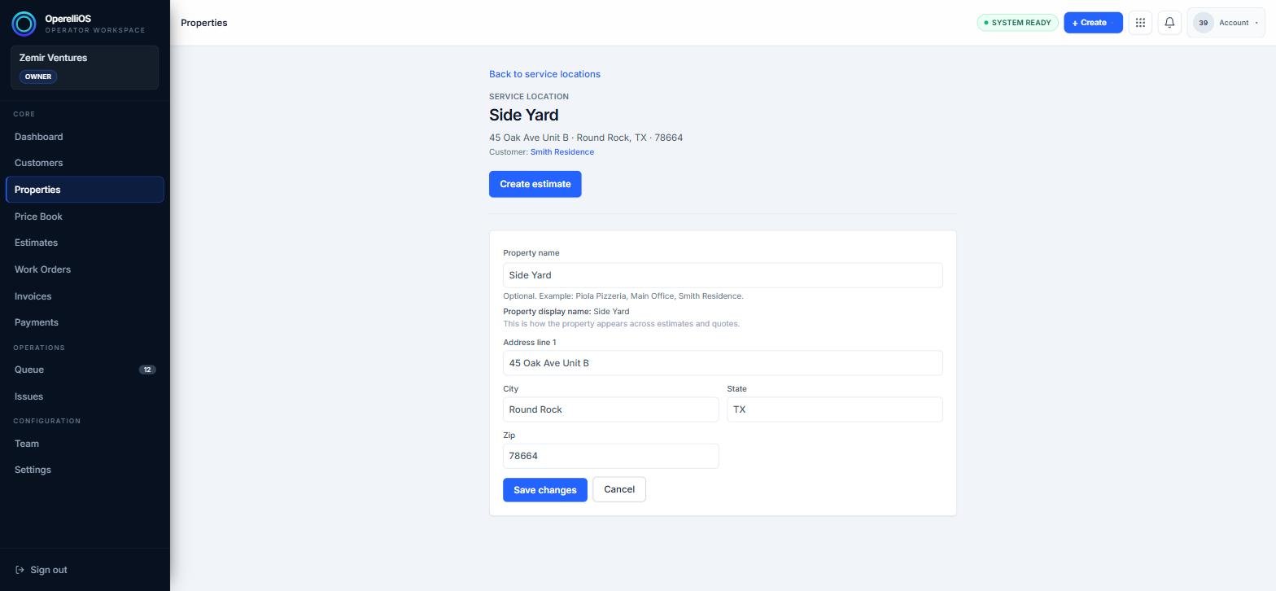1276x591 pixels.
Task: Go to Invoices in the sidebar
Action: point(85,296)
